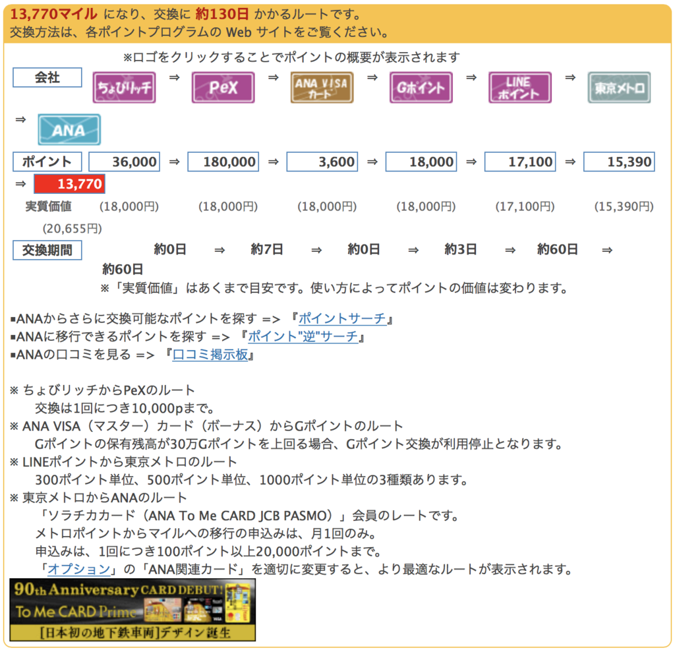Viewport: 675px width, 652px height.
Task: Click the 約7日 exchange period
Action: tap(267, 249)
